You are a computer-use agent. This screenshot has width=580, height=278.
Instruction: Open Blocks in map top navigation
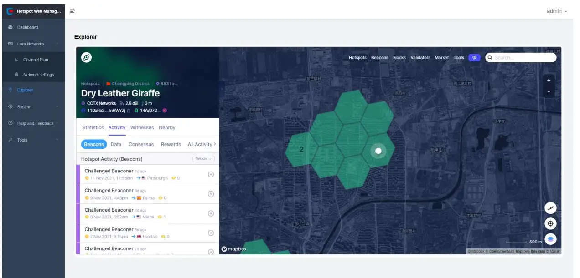click(399, 58)
